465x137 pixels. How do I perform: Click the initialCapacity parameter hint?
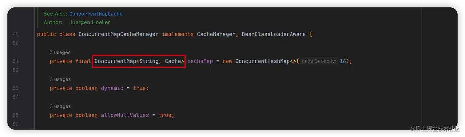coord(319,61)
